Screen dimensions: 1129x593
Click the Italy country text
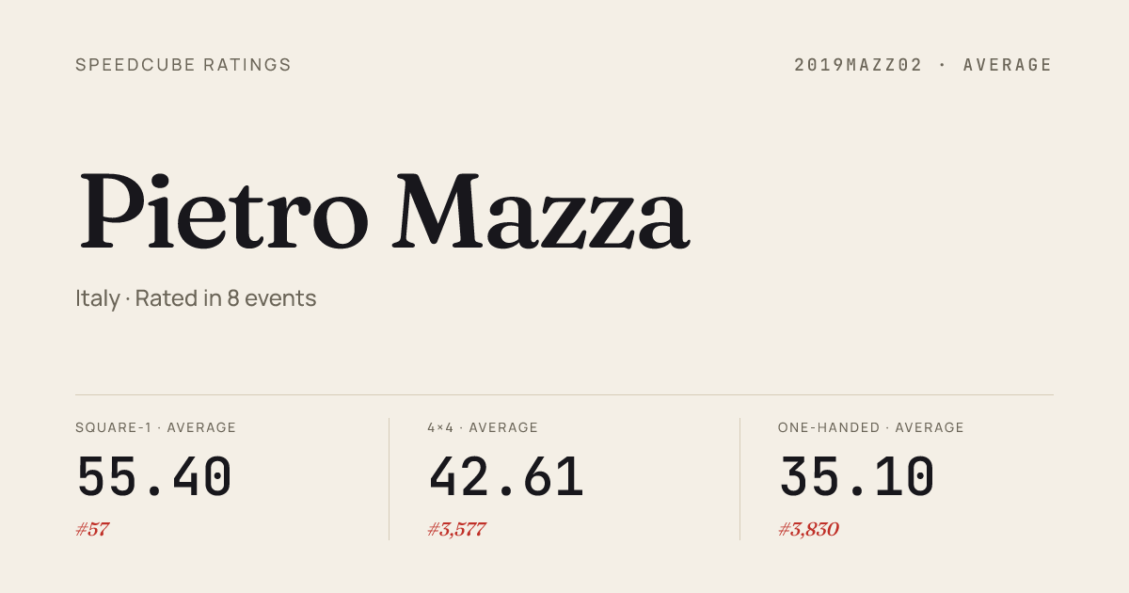point(98,298)
